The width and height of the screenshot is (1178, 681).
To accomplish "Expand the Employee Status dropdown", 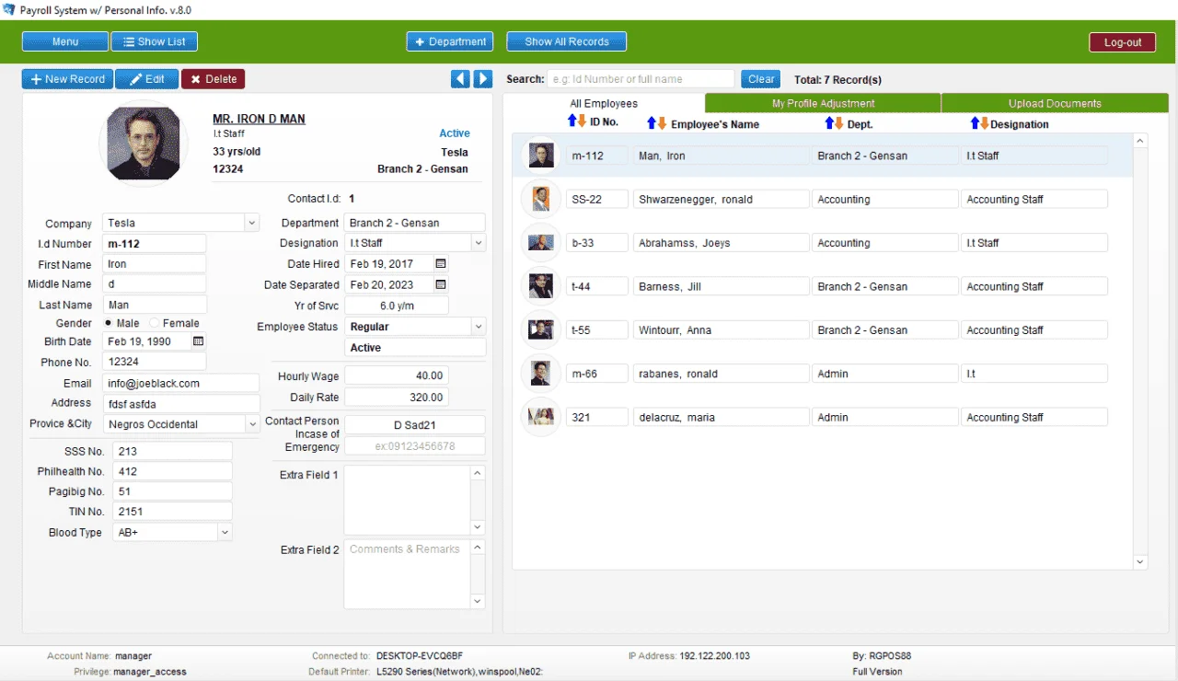I will click(x=478, y=327).
